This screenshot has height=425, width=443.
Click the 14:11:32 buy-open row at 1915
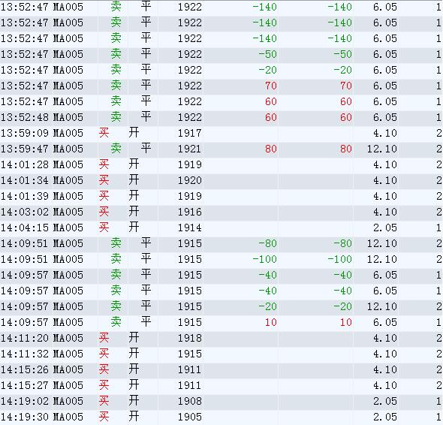221,354
